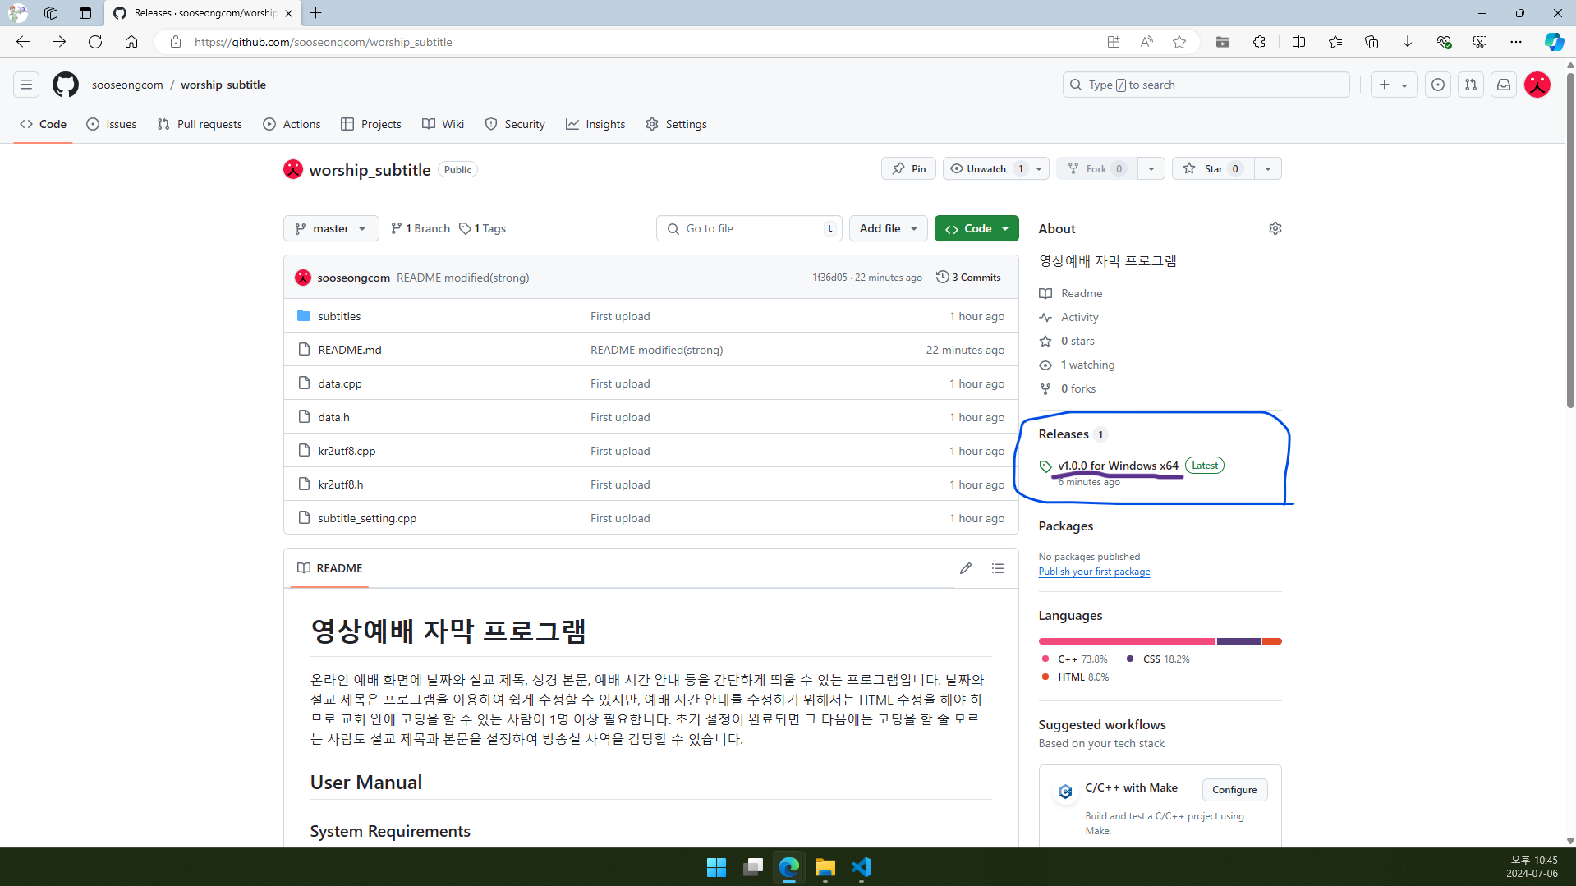Screen dimensions: 1576x886
Task: Toggle Unwatch for the repository
Action: tap(986, 169)
